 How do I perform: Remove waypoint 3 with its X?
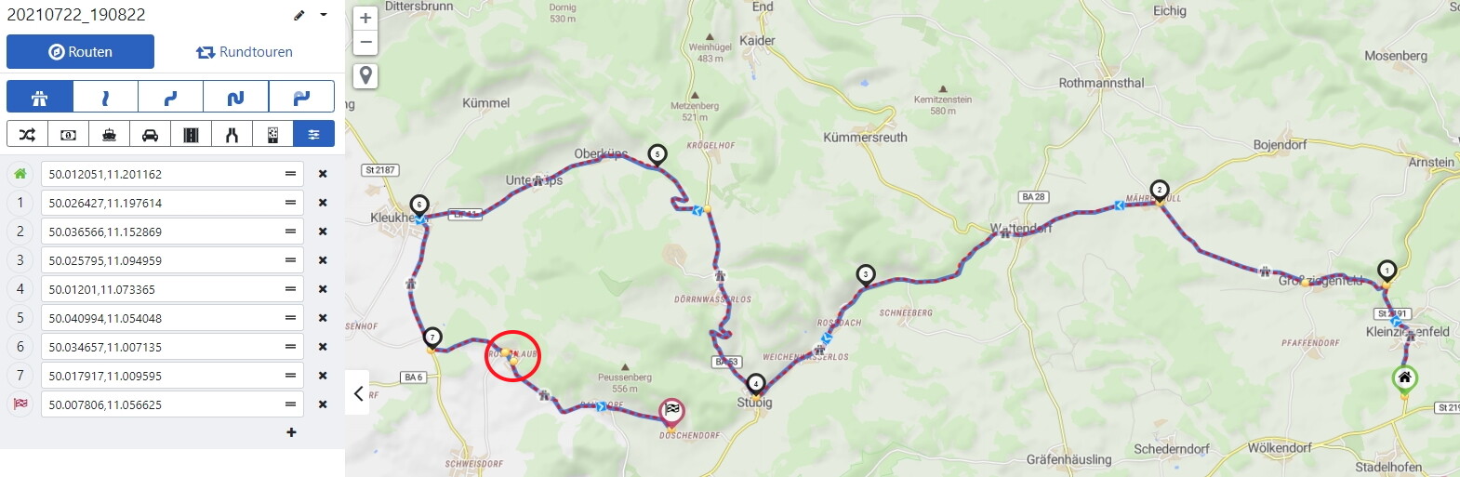[x=323, y=260]
